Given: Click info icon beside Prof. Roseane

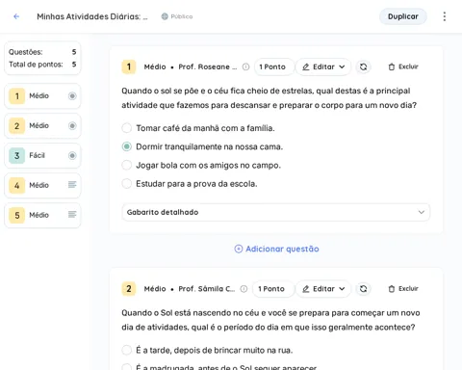Looking at the screenshot, I should pos(245,66).
